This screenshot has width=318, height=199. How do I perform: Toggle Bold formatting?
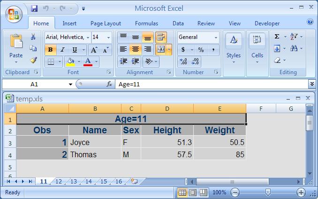click(x=51, y=50)
